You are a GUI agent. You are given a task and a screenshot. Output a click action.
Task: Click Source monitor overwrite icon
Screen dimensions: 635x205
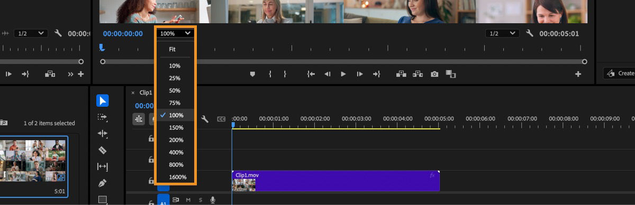pyautogui.click(x=50, y=74)
